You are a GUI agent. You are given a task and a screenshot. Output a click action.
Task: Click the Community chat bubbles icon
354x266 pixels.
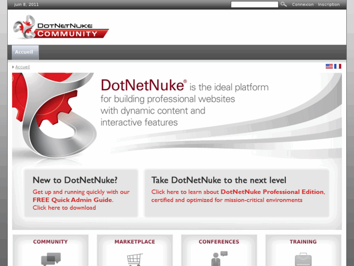point(51,259)
